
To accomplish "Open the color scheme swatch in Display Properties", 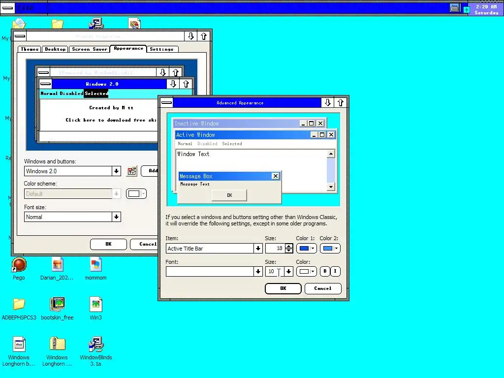I will coord(136,193).
